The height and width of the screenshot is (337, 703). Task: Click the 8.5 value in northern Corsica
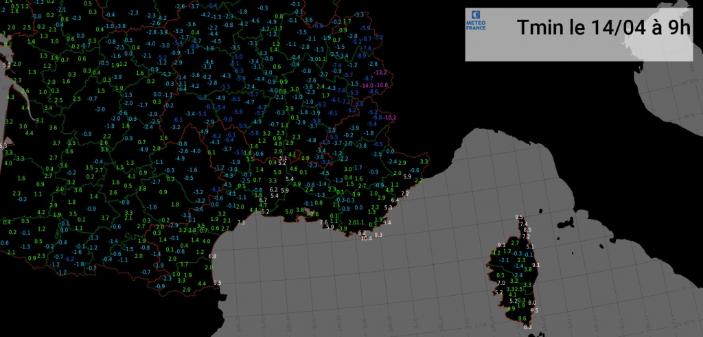(x=527, y=230)
